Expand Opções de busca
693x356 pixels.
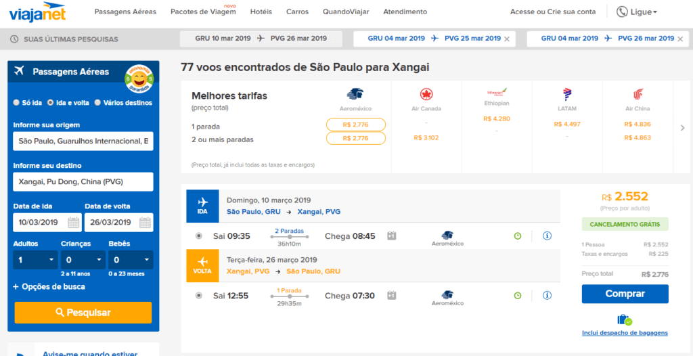pyautogui.click(x=49, y=286)
